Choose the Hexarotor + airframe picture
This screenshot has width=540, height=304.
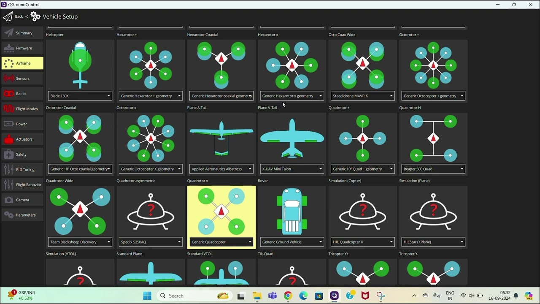151,65
